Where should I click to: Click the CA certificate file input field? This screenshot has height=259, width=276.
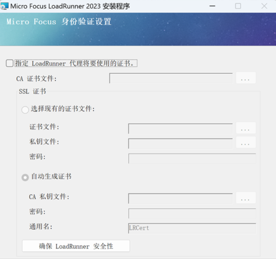pyautogui.click(x=171, y=78)
